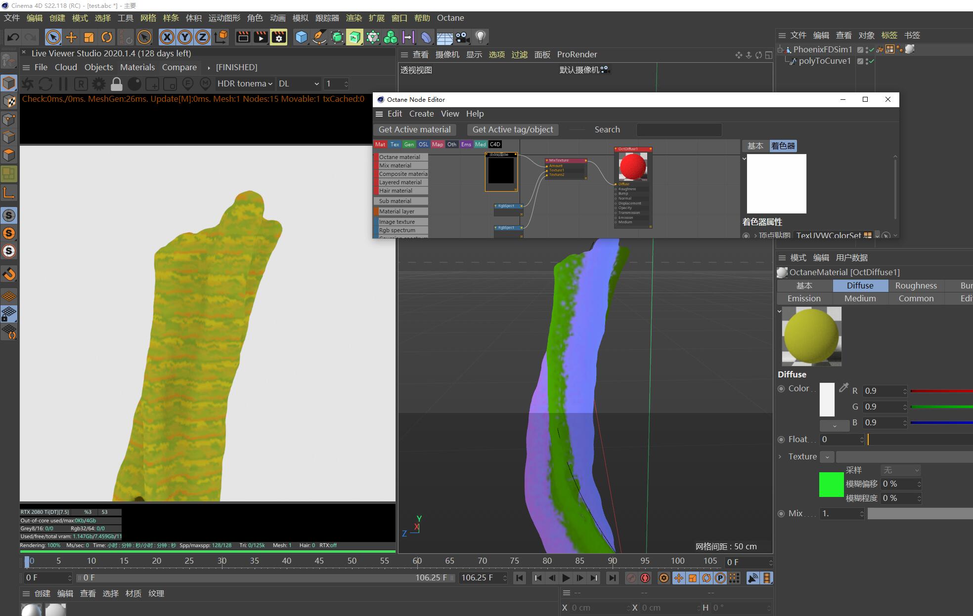This screenshot has width=973, height=616.
Task: Click the green texture color swatch
Action: [831, 485]
